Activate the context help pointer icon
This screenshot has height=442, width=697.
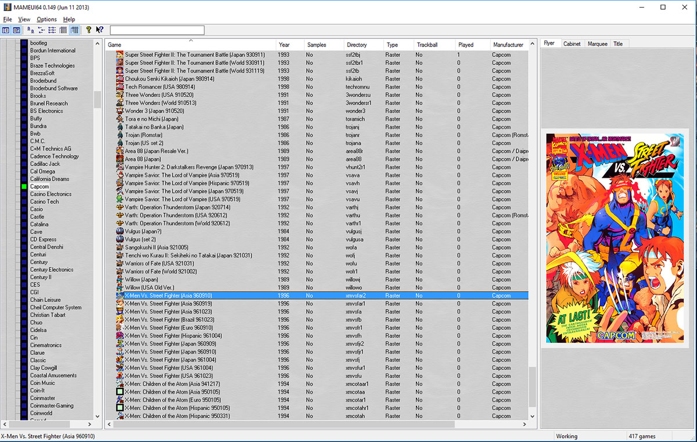tap(100, 30)
